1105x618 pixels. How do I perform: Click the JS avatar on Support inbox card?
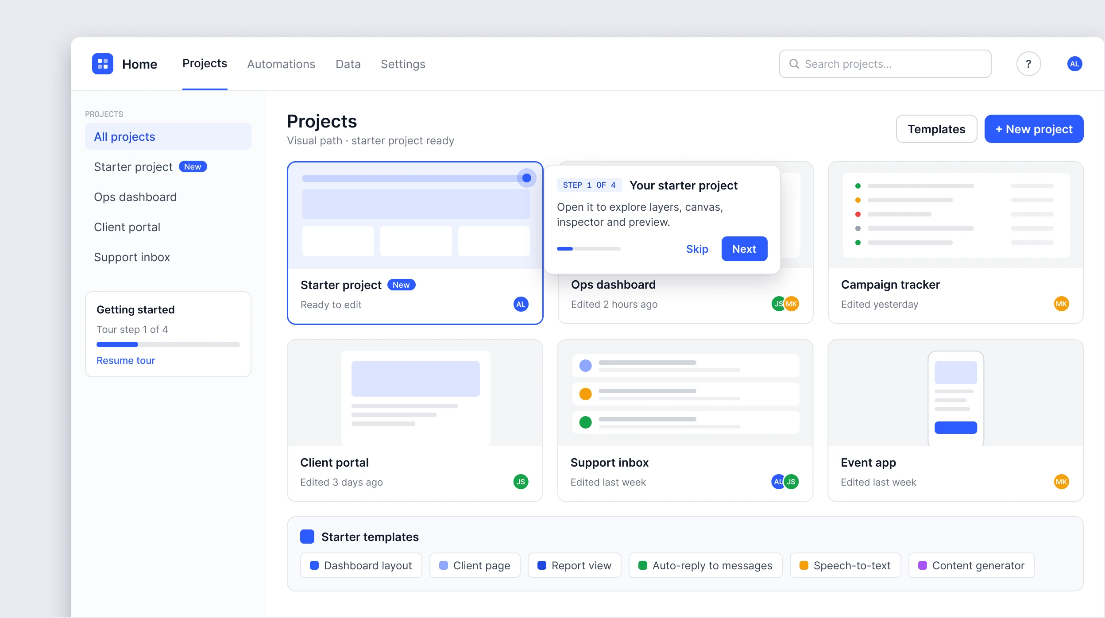click(791, 482)
